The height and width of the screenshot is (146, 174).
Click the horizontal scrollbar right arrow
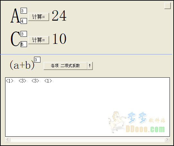pos(167,139)
